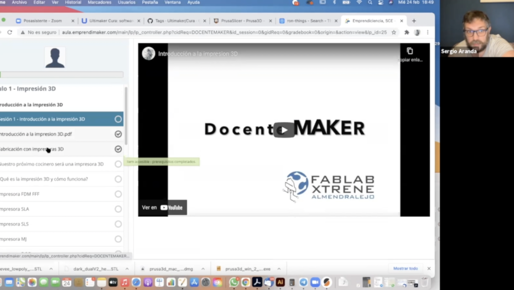The width and height of the screenshot is (514, 290).
Task: Click completed checkmark of 'Introducción a la impresion 3D.pdf'
Action: click(118, 134)
